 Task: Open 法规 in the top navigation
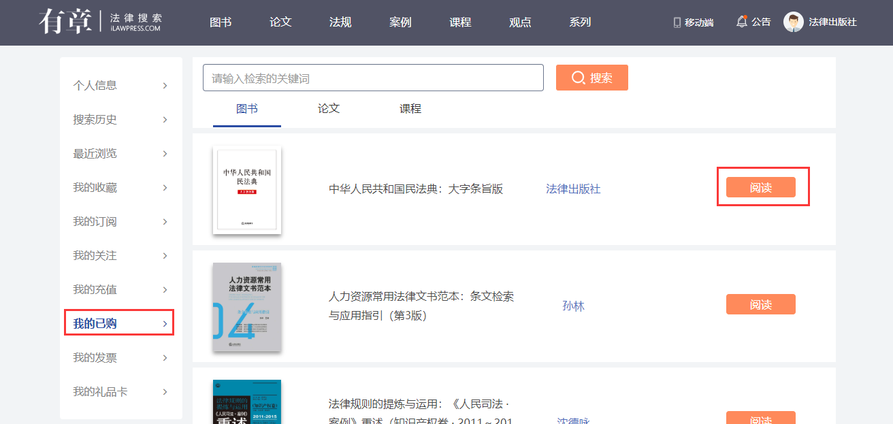tap(340, 22)
